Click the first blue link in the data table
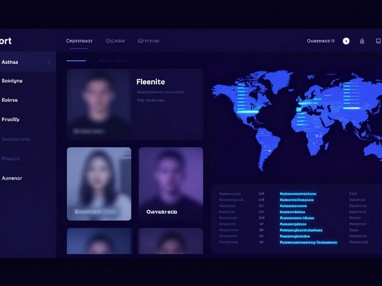 298,194
